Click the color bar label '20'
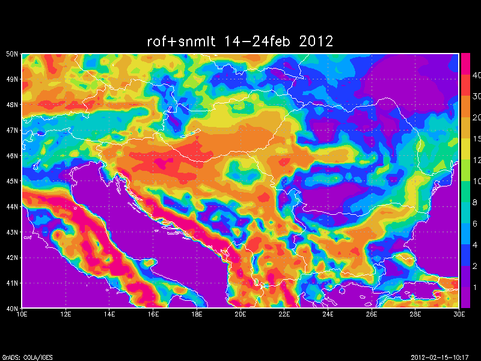The height and width of the screenshot is (361, 481). coord(477,117)
